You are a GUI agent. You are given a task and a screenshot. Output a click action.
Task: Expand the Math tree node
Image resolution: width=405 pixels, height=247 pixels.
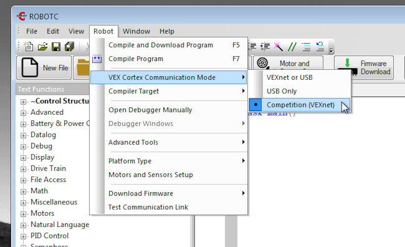click(23, 191)
